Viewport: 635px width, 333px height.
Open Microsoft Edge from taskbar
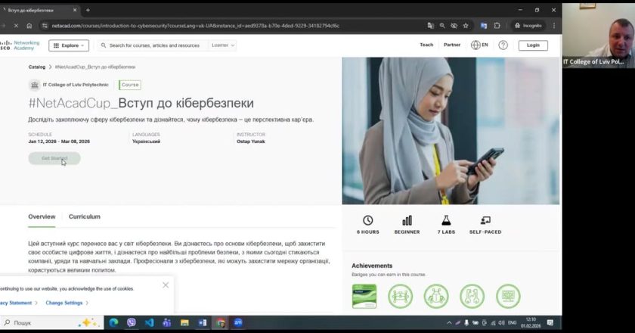[113, 322]
